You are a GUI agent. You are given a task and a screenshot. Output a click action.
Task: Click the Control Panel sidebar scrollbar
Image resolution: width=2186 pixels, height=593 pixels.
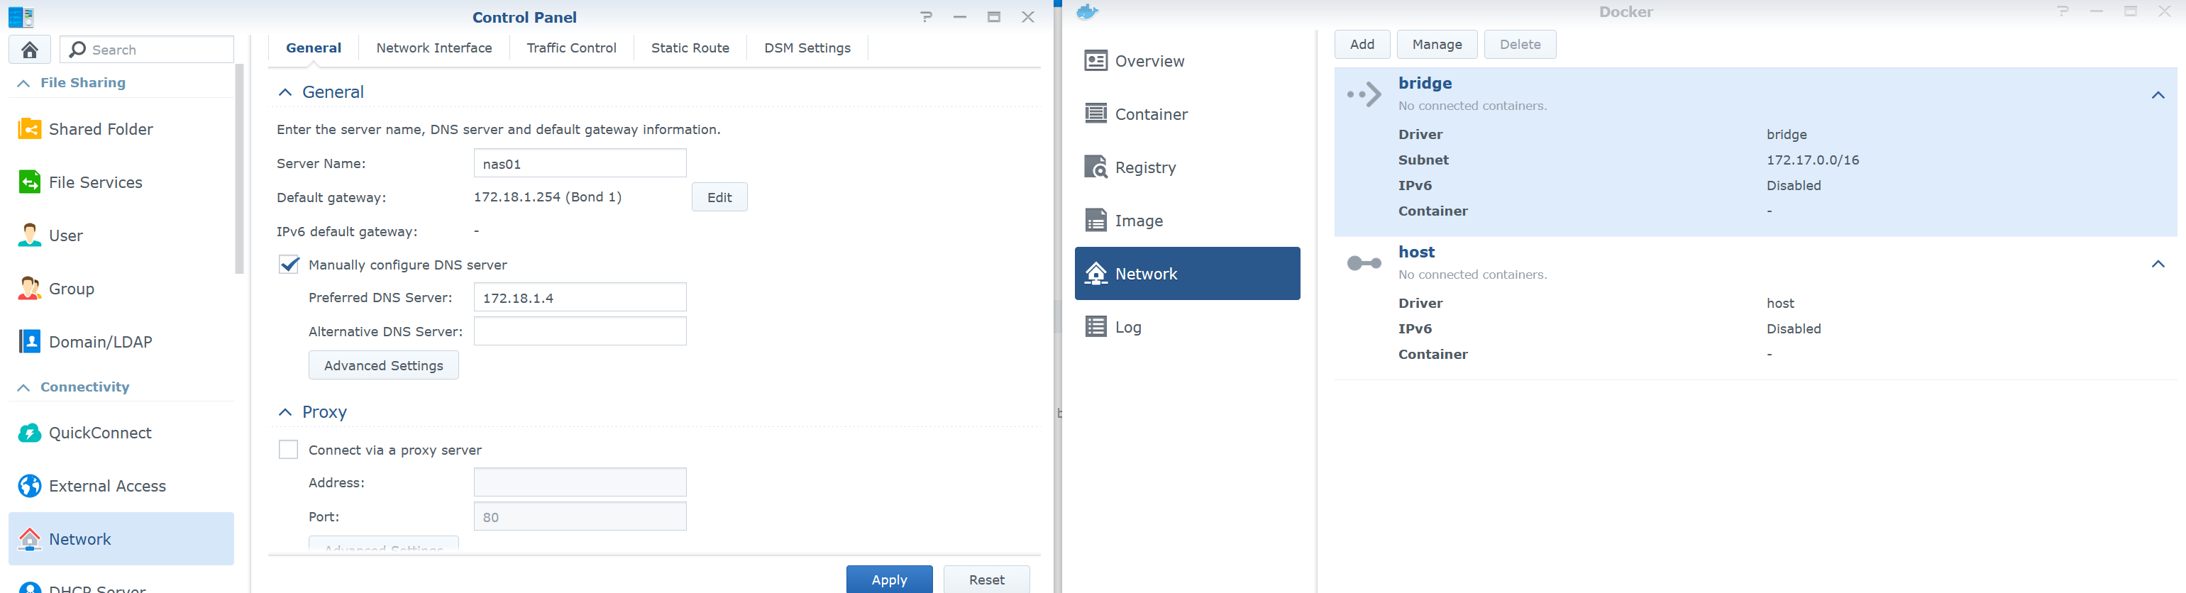click(239, 170)
